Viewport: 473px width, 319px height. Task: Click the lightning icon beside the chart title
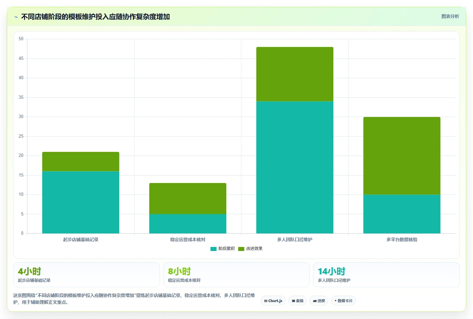point(16,17)
